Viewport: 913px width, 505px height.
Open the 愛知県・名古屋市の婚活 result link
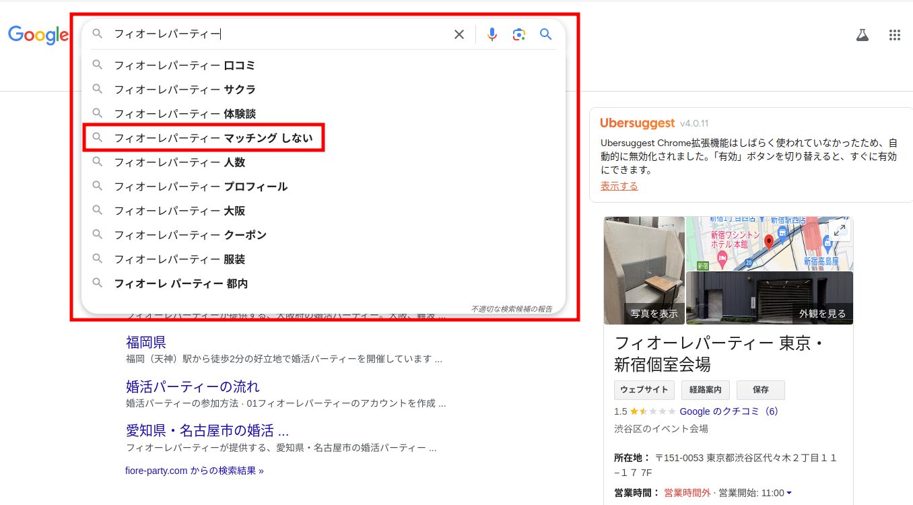[x=207, y=430]
